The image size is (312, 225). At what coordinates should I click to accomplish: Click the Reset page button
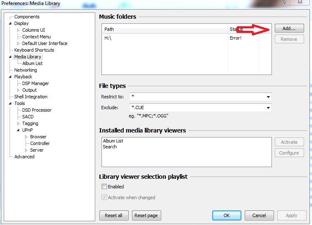pos(147,215)
